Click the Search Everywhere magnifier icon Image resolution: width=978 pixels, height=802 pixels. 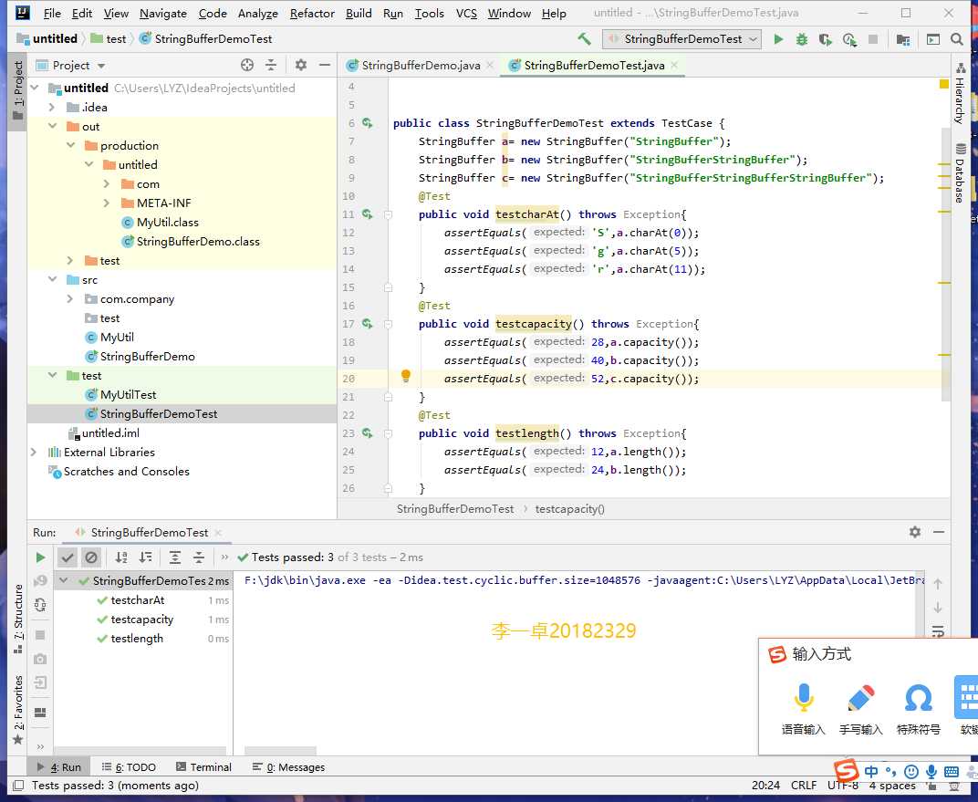[957, 39]
